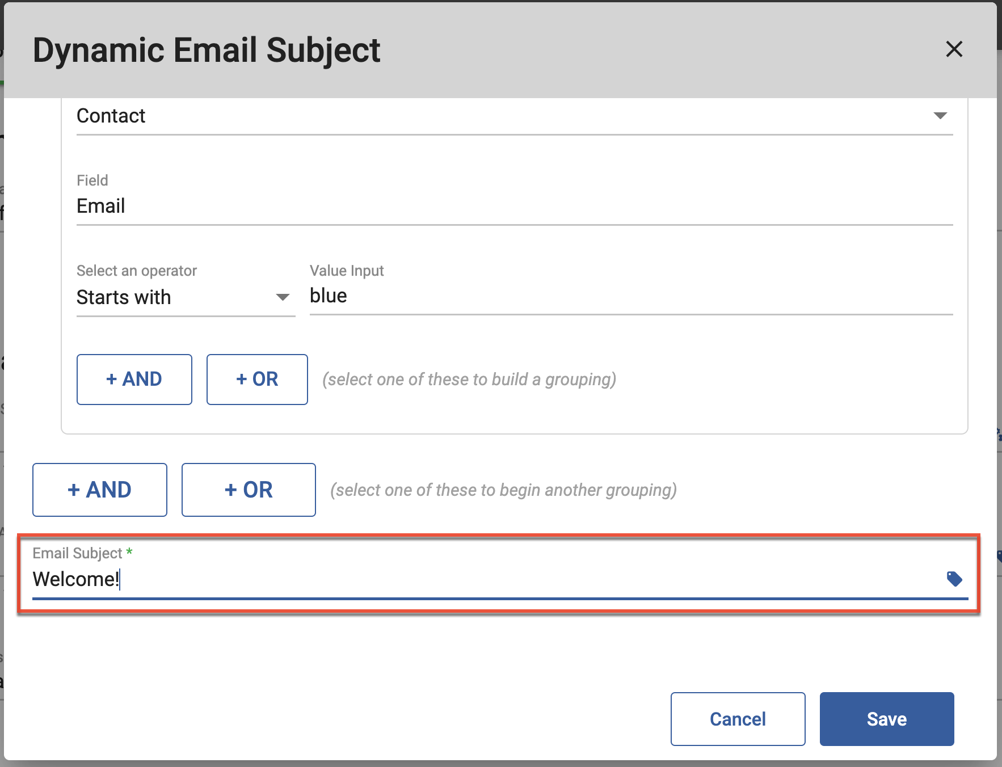
Task: Click the Email field input
Action: click(x=515, y=206)
